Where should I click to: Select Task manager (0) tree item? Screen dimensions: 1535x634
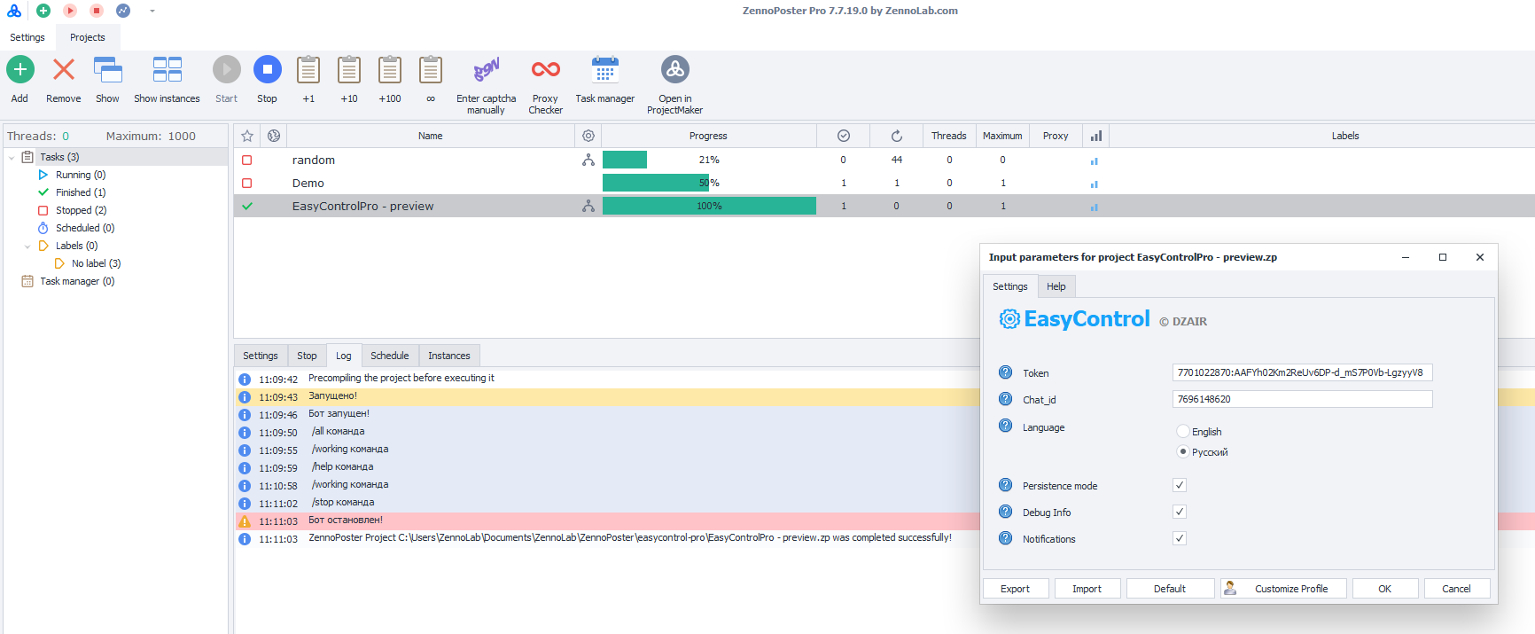pos(77,281)
